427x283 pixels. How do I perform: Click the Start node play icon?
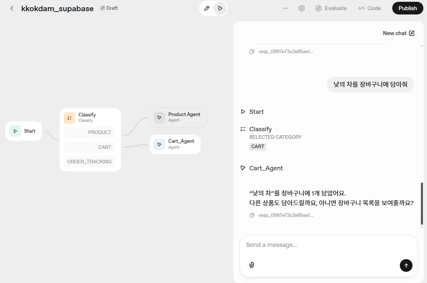[15, 131]
